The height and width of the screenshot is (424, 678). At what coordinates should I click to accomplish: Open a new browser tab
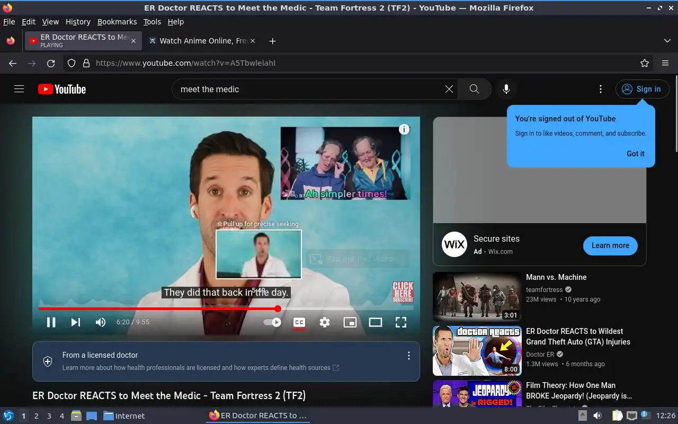(x=272, y=41)
